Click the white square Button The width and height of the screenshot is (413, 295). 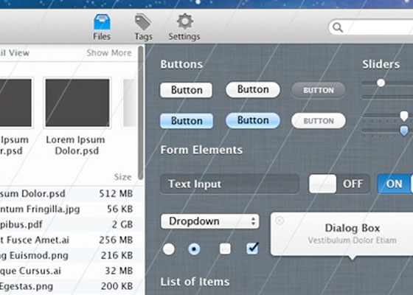[186, 90]
